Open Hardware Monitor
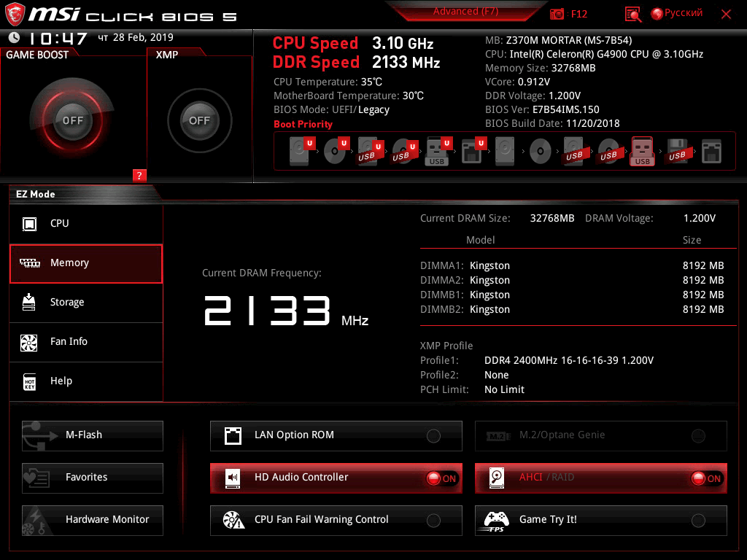 tap(93, 520)
